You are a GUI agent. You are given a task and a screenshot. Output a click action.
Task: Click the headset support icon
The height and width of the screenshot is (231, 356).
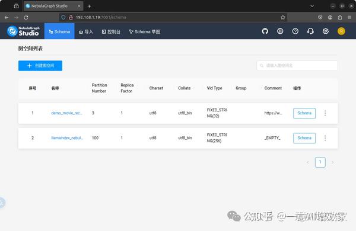[x=310, y=31]
